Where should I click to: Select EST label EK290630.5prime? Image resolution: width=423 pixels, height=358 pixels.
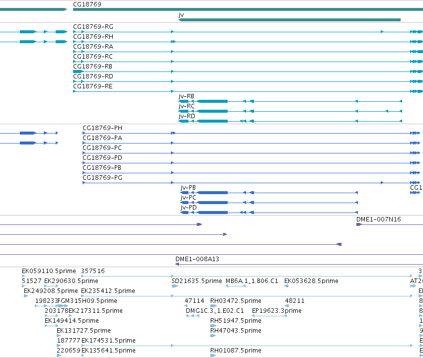[71, 281]
